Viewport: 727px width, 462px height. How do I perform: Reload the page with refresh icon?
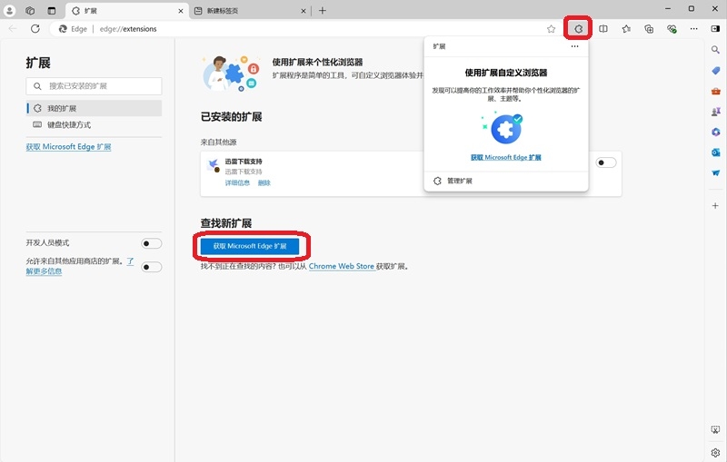pyautogui.click(x=35, y=29)
